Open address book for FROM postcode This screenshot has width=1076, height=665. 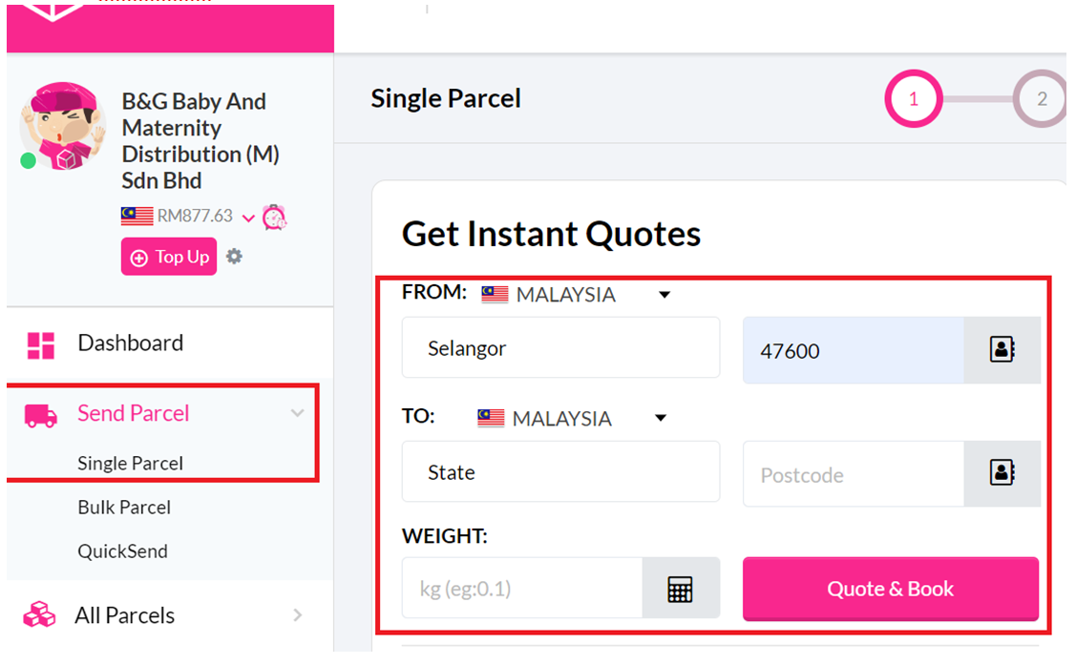pyautogui.click(x=1002, y=349)
